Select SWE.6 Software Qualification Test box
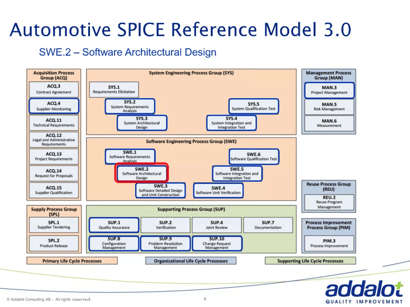 pos(254,157)
